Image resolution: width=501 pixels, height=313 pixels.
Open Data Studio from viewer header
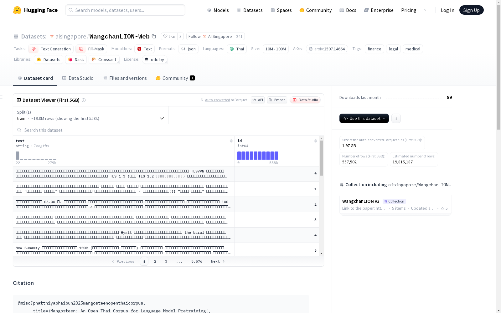click(x=305, y=100)
